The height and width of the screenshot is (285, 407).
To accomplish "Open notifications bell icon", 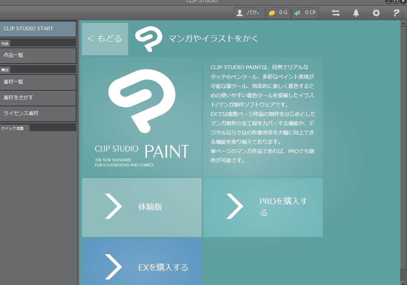I will [356, 13].
